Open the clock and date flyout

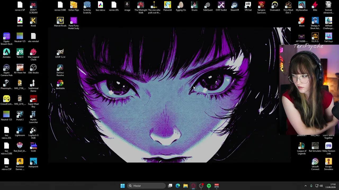(x=331, y=186)
